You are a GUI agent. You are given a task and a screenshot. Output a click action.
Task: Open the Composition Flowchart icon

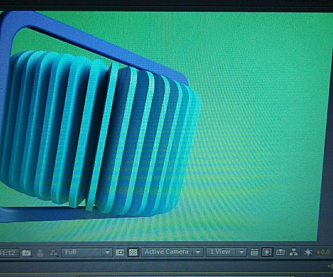click(x=294, y=252)
